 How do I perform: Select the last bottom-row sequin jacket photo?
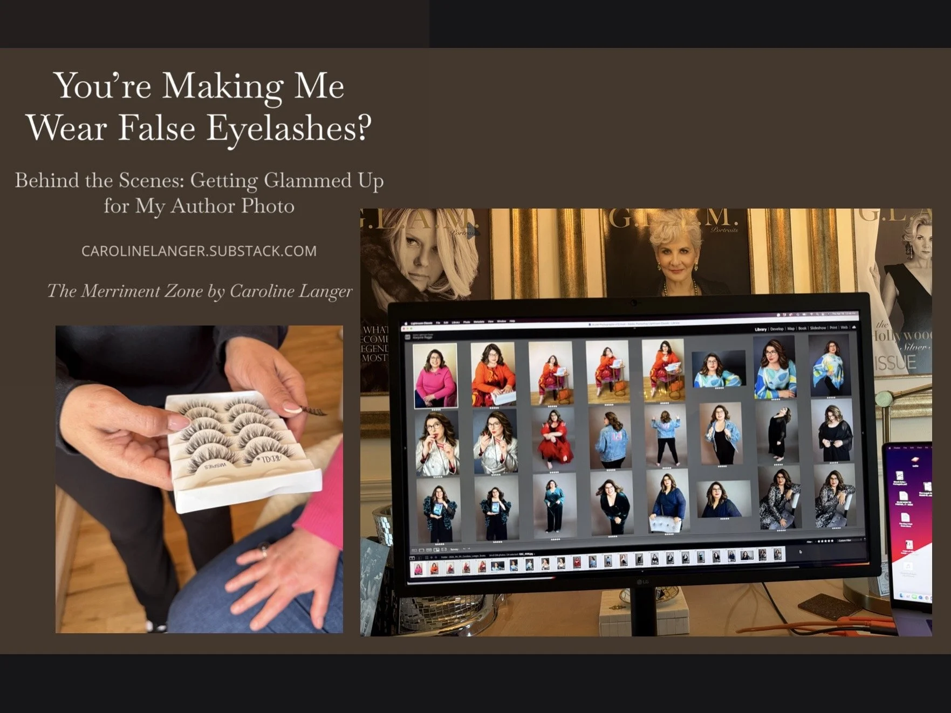tap(834, 495)
